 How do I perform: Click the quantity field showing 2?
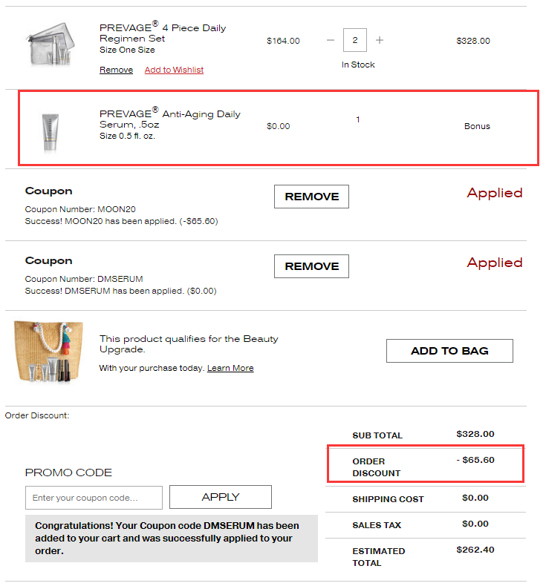355,40
